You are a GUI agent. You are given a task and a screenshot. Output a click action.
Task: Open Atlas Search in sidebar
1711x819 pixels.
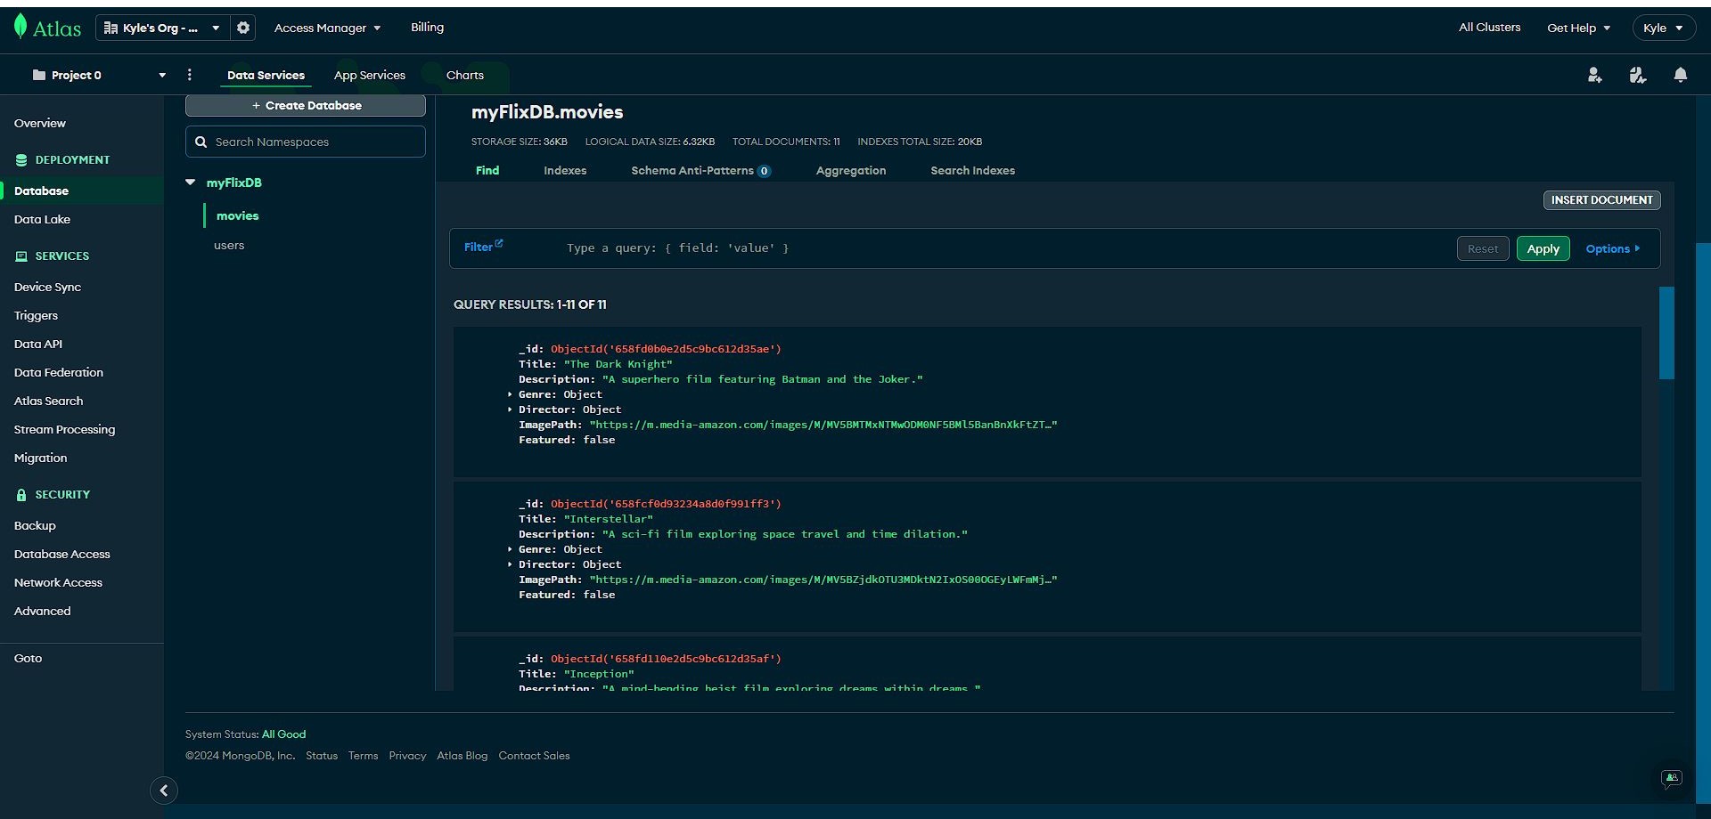[x=48, y=401]
